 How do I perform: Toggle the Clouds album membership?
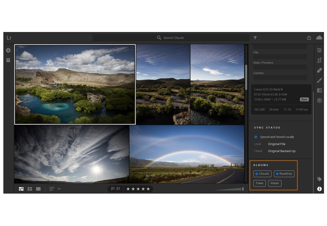262,174
